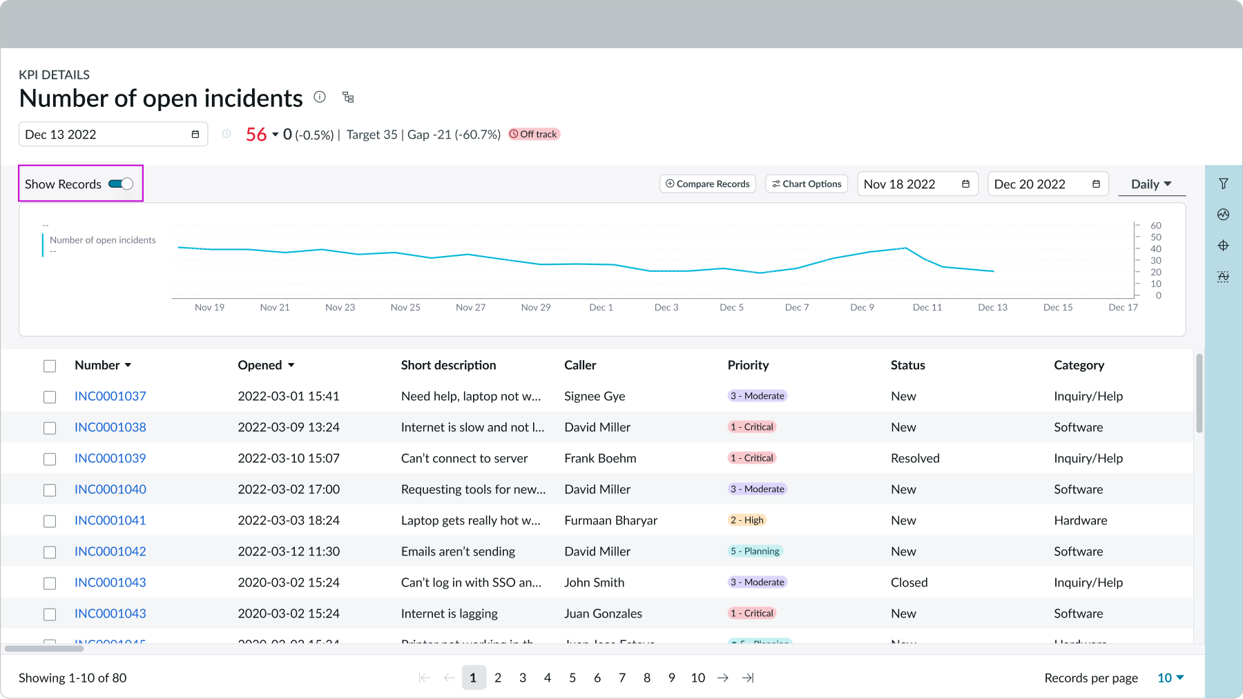
Task: Check the select-all checkbox in table header
Action: click(x=49, y=366)
